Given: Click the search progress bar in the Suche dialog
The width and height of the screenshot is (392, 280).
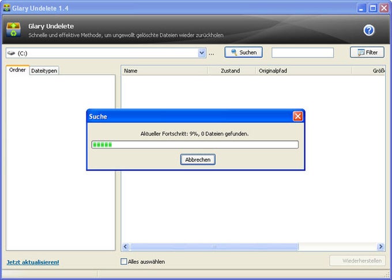Looking at the screenshot, I should [195, 145].
